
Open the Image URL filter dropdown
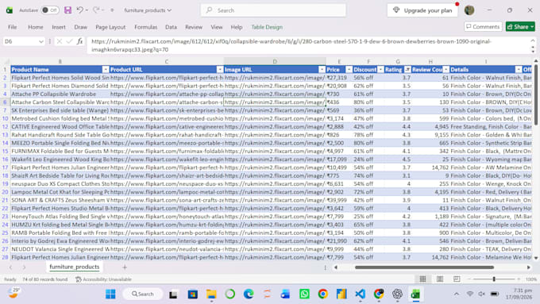click(x=322, y=70)
